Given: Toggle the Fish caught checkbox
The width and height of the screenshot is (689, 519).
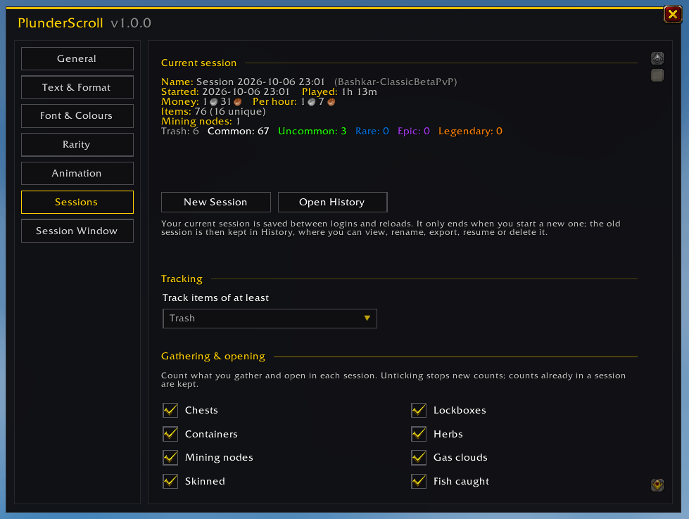Looking at the screenshot, I should click(x=419, y=481).
